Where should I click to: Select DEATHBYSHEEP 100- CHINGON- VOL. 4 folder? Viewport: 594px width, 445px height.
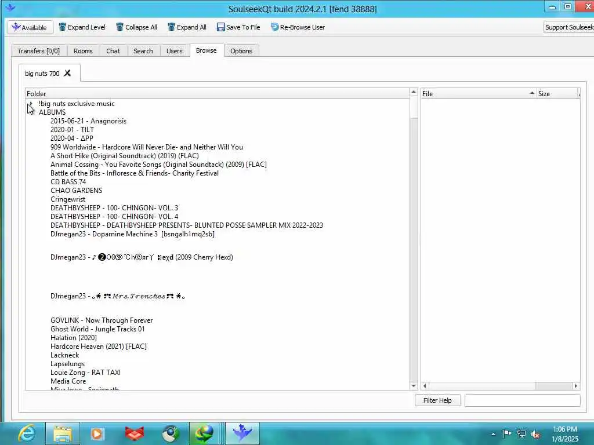coord(114,217)
